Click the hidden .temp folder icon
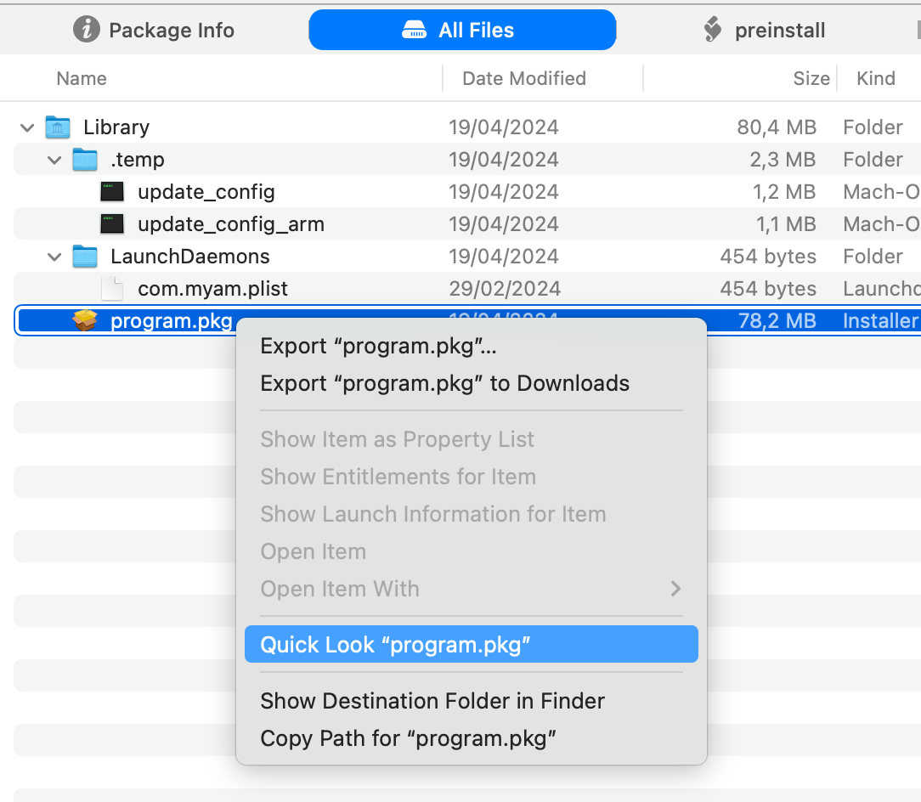The image size is (921, 802). pyautogui.click(x=85, y=159)
